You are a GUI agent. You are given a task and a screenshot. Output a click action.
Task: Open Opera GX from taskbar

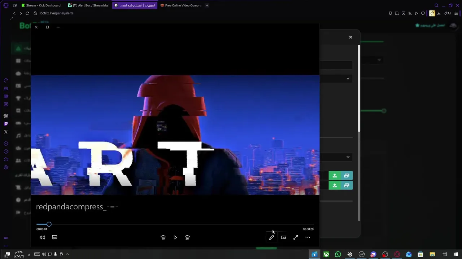[397, 254]
